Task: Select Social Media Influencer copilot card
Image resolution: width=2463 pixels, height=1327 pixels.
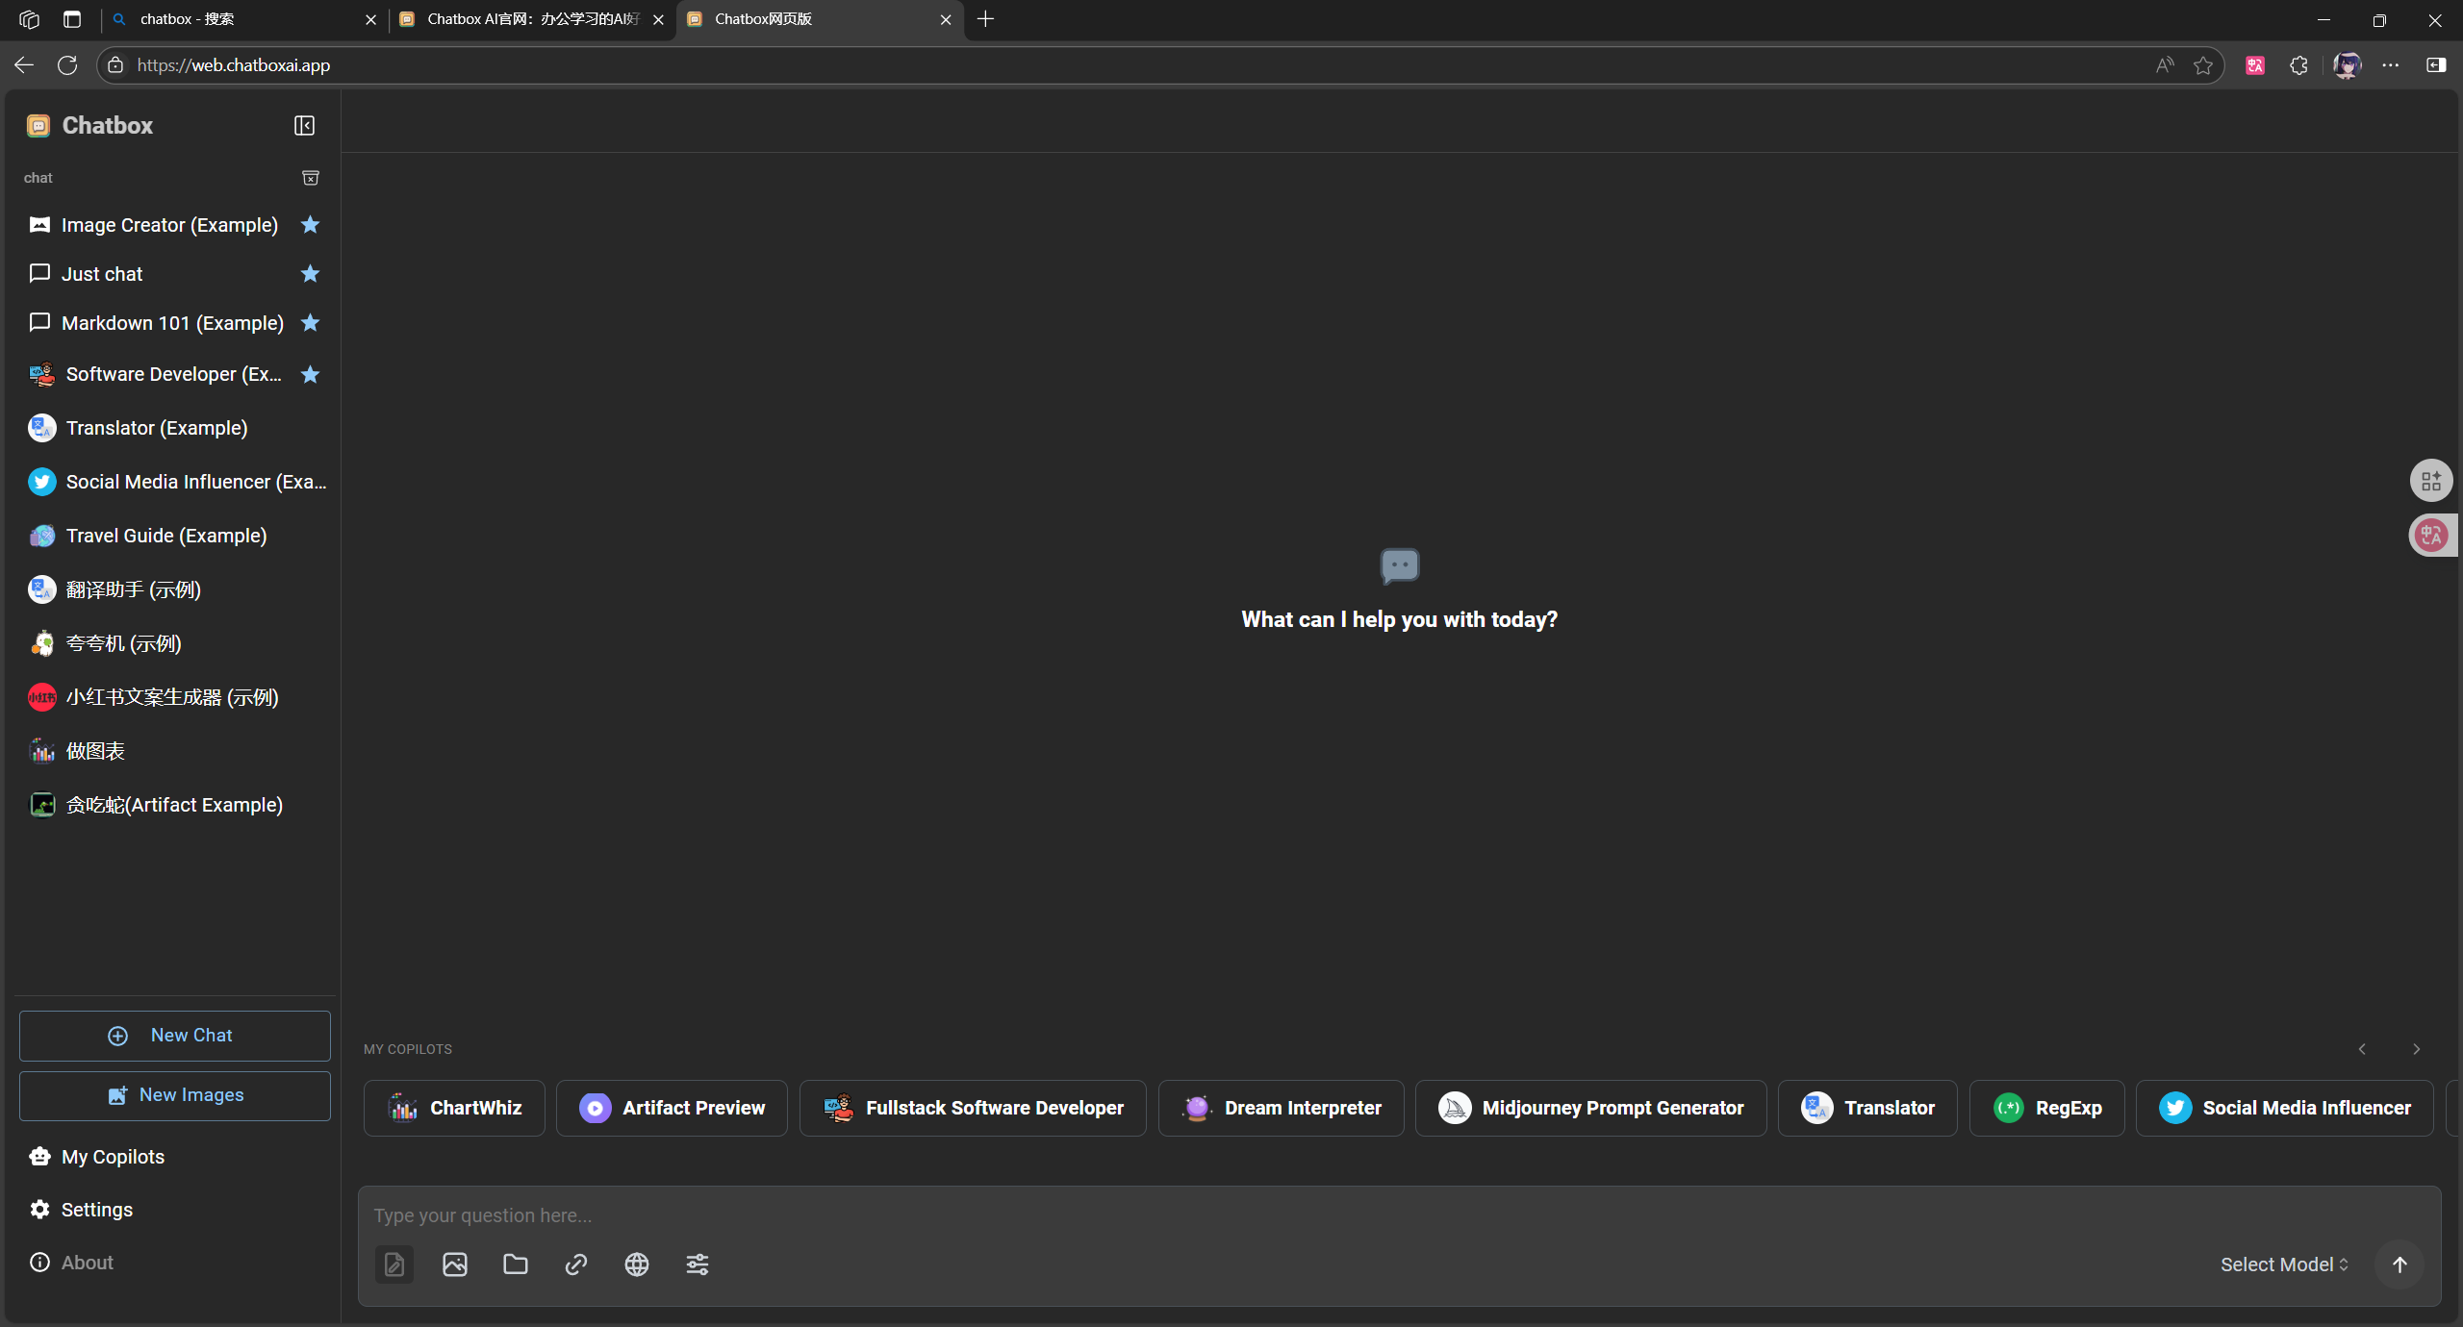Action: click(x=2285, y=1108)
